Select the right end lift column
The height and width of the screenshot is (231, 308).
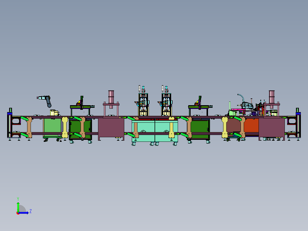click(298, 123)
